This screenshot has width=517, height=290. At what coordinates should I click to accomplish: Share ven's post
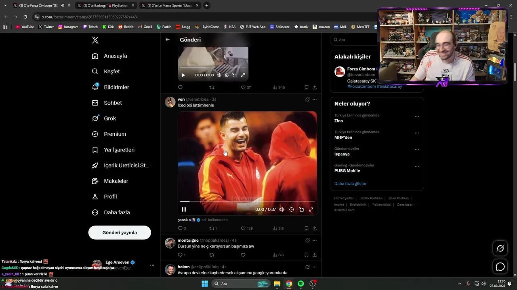[x=315, y=228]
